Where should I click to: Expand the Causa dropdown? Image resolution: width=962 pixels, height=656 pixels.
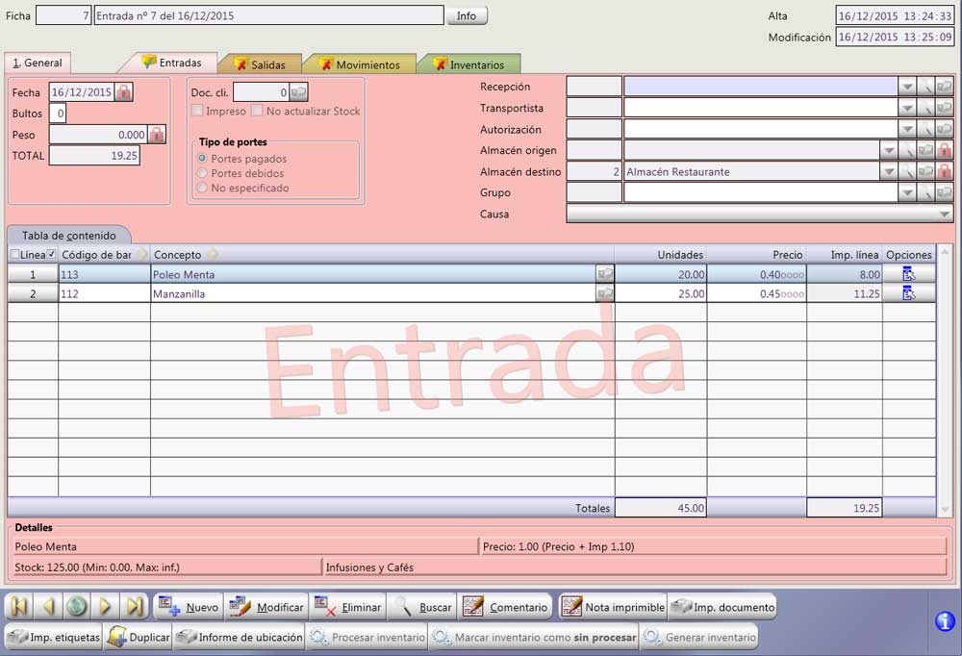pos(944,214)
